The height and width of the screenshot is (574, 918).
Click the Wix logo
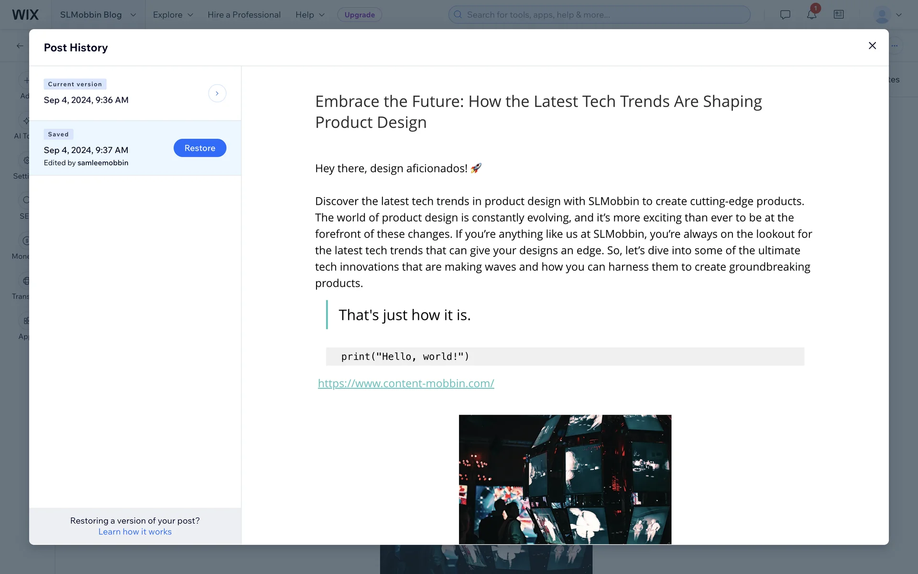(x=25, y=14)
